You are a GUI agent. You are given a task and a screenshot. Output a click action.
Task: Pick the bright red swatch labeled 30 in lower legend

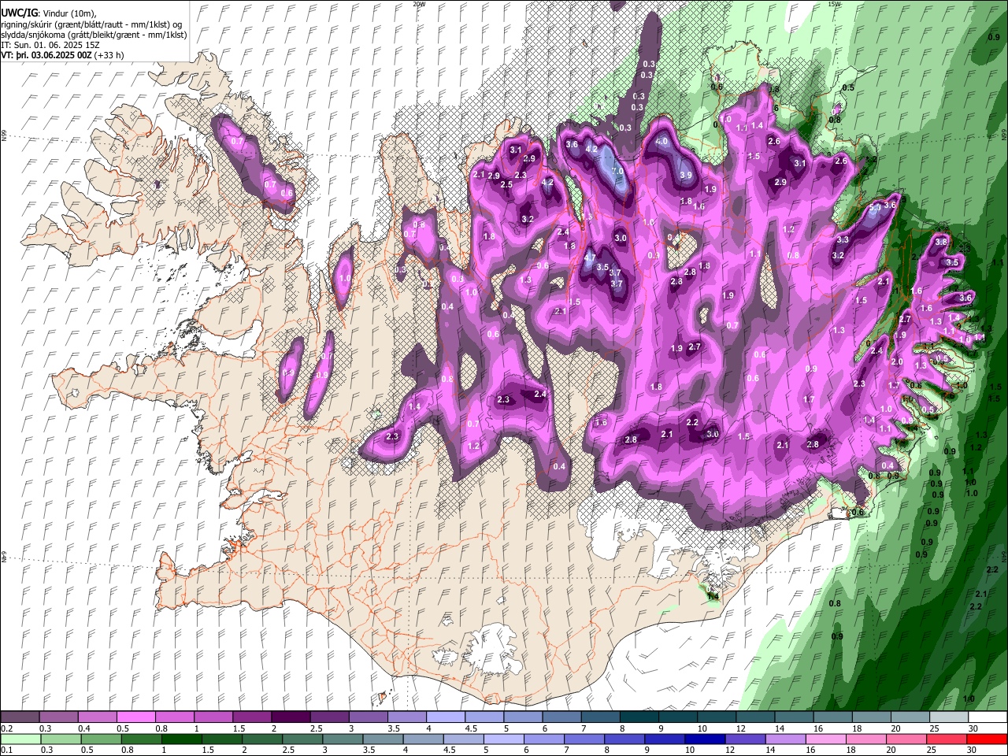pos(986,739)
